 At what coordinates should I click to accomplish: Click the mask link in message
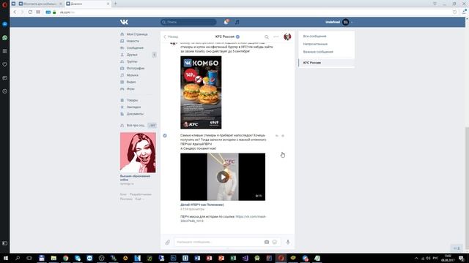[x=223, y=218]
